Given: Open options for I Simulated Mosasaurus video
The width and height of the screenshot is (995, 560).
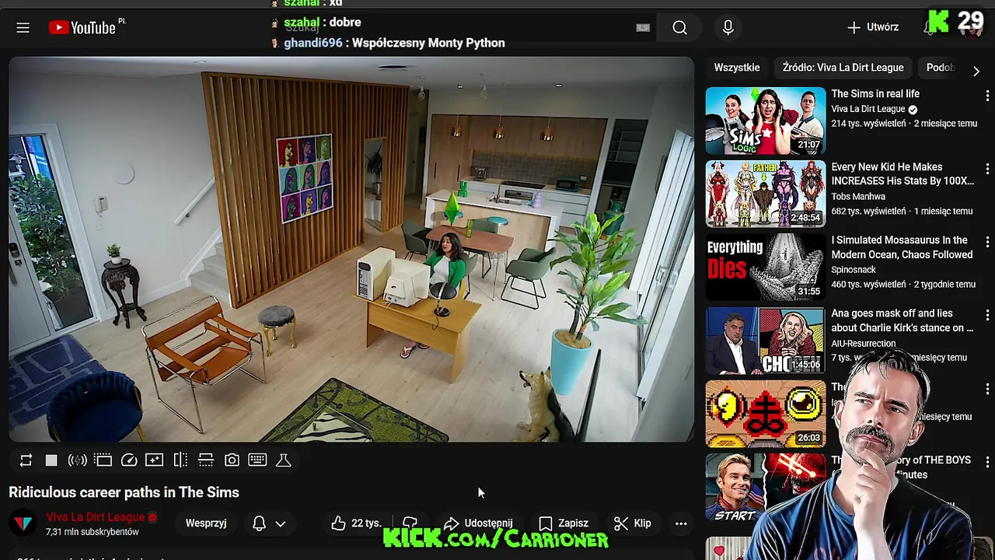Looking at the screenshot, I should (x=987, y=242).
